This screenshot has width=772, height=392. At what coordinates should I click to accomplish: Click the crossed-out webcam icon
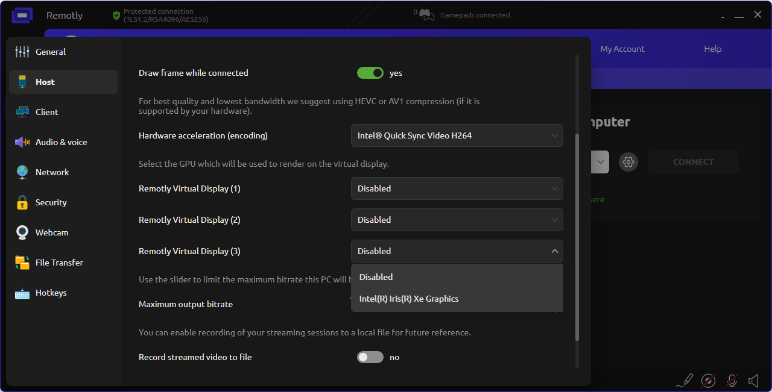tap(708, 381)
